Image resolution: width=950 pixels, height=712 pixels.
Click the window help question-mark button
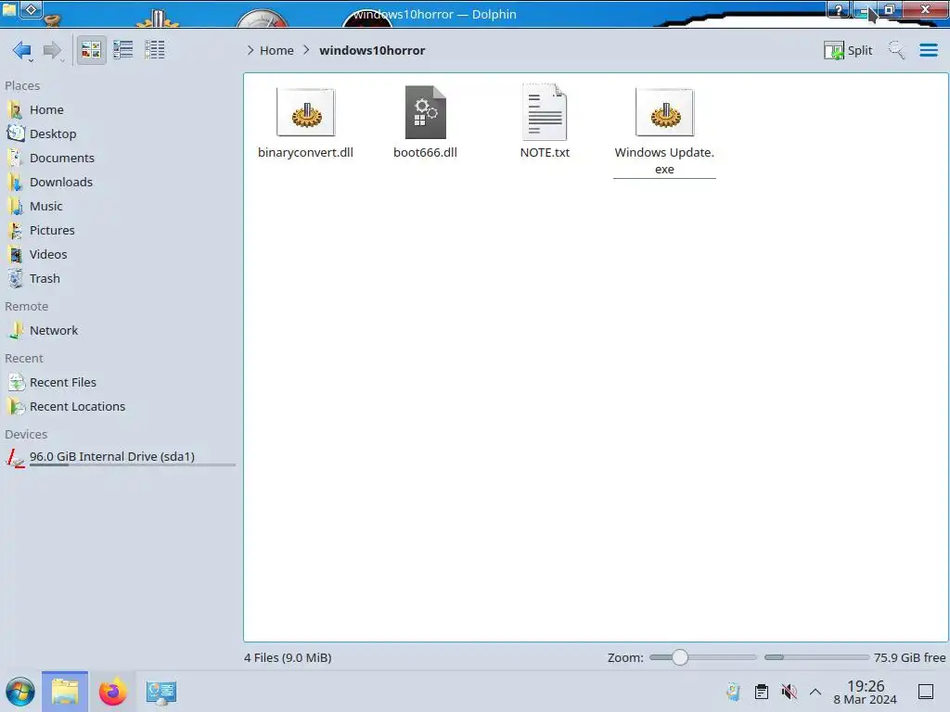pos(838,9)
